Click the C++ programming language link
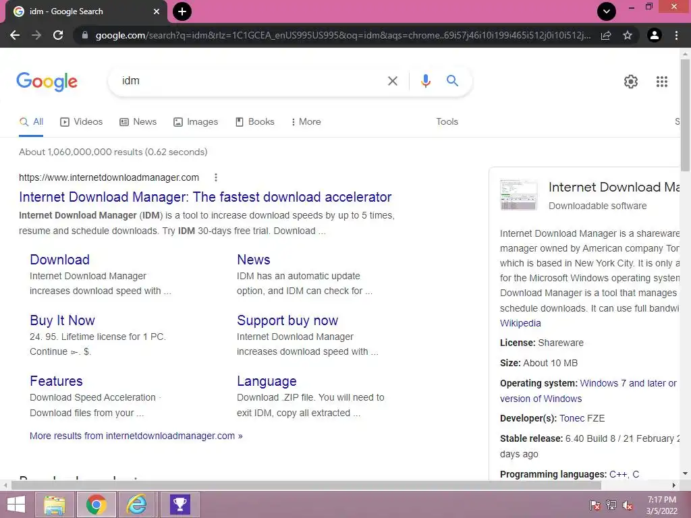 tap(618, 474)
